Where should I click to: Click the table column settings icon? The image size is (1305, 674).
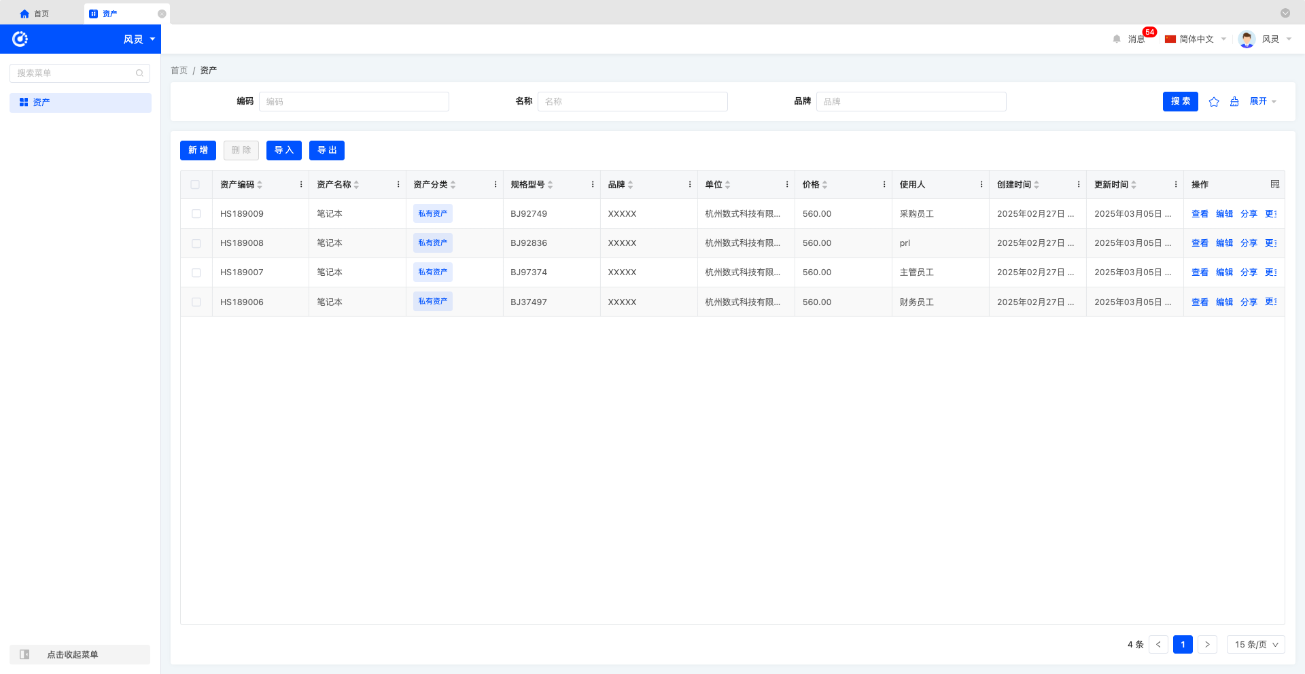[x=1275, y=184]
